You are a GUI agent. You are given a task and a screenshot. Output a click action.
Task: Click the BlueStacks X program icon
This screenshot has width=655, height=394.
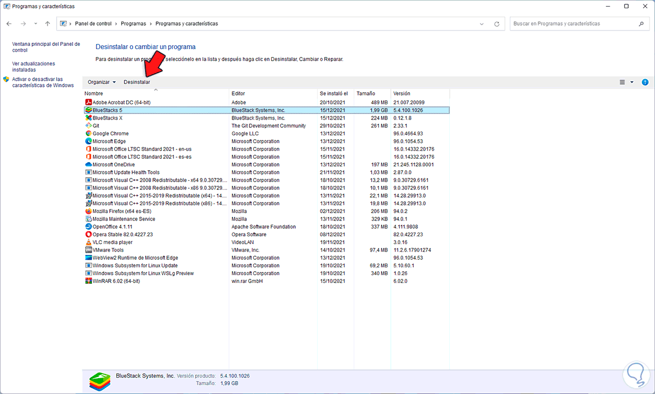tap(88, 118)
